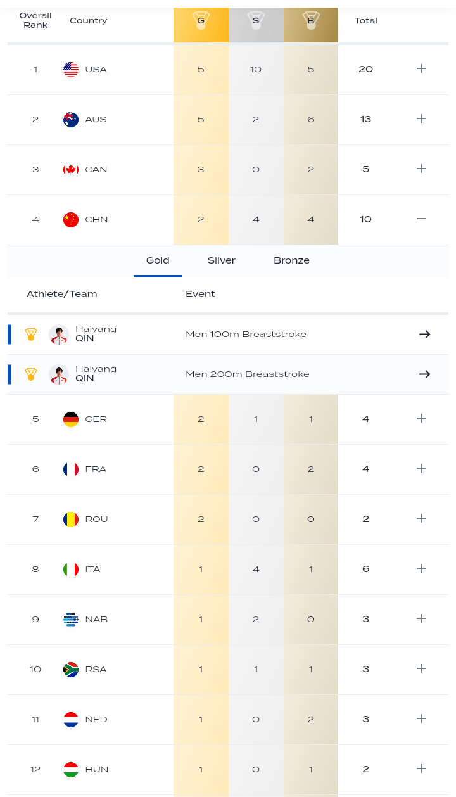The height and width of the screenshot is (797, 456).
Task: Open arrow for Men 200m Breaststroke
Action: pyautogui.click(x=424, y=374)
